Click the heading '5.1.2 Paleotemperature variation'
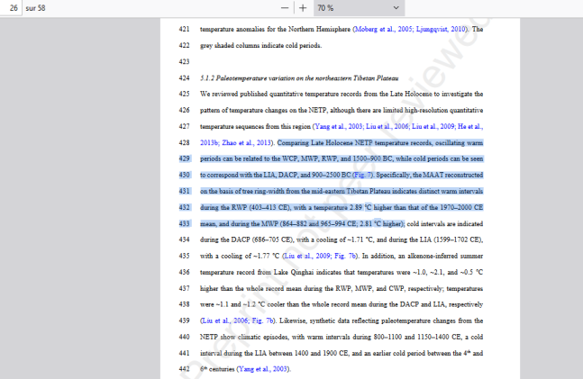This screenshot has width=583, height=379. [x=299, y=78]
